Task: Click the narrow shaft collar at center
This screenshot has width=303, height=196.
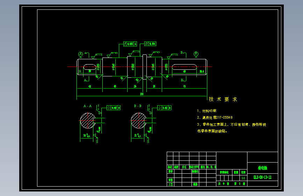Action: [145, 67]
